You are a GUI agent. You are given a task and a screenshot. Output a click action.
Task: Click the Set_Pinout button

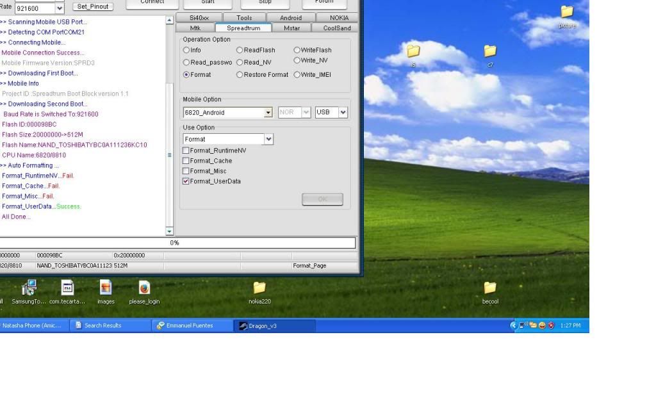click(x=93, y=6)
